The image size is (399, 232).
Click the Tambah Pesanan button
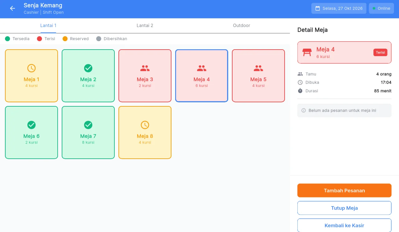click(344, 191)
